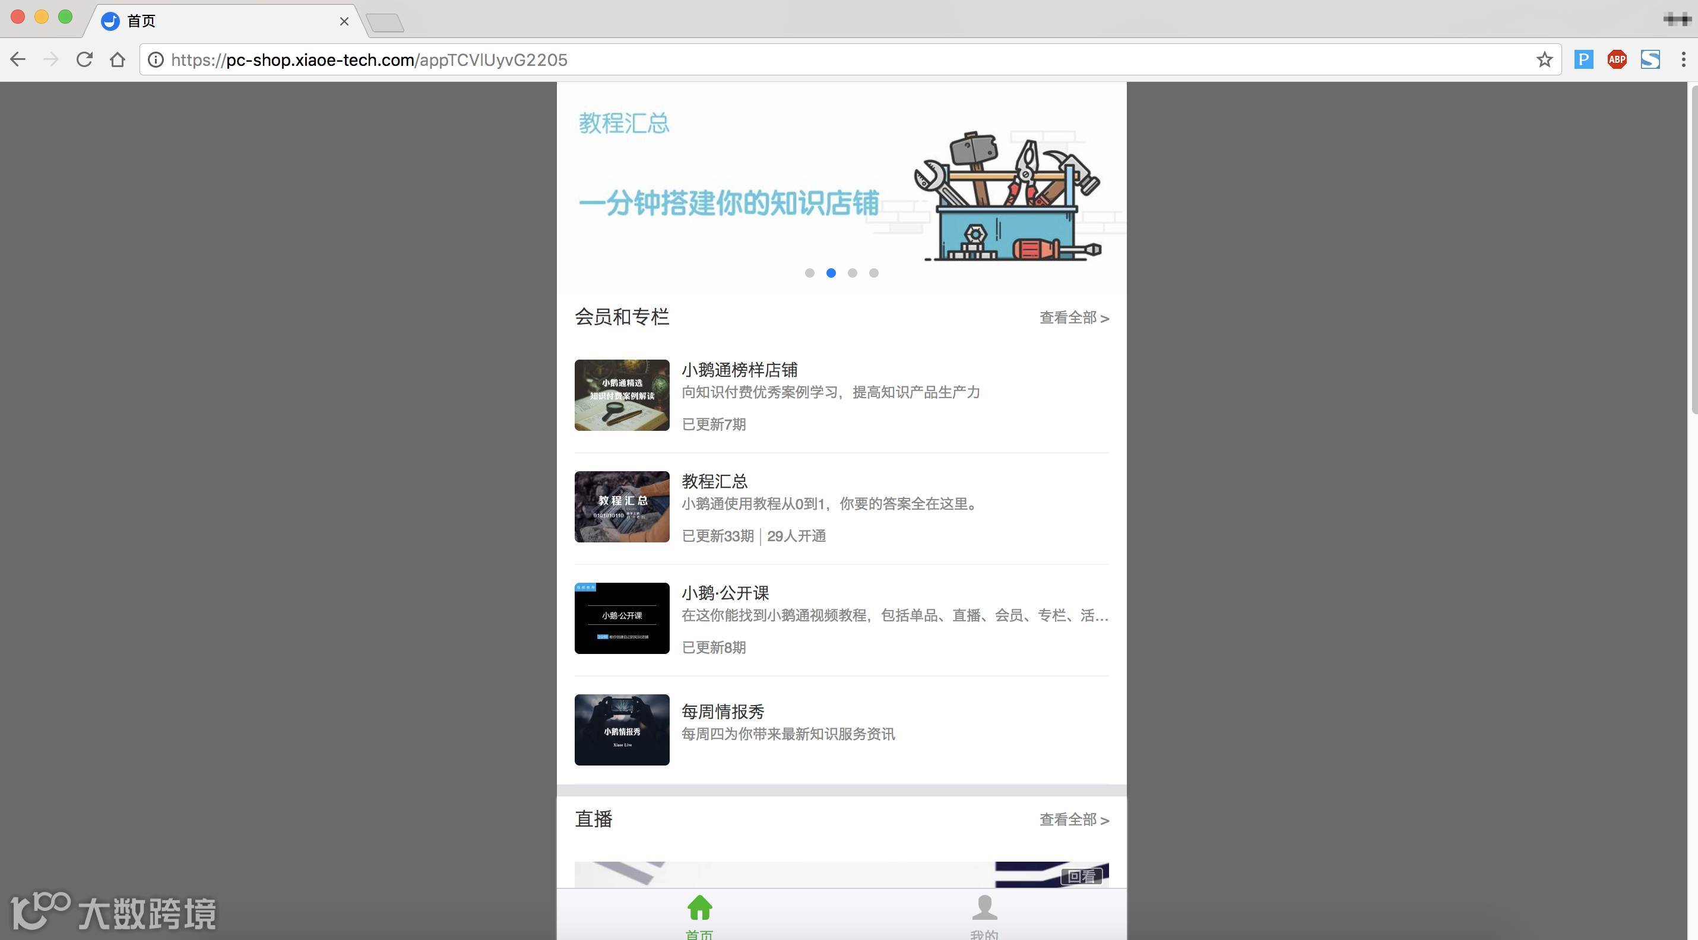Open the blue P extension icon
1698x940 pixels.
click(x=1583, y=59)
